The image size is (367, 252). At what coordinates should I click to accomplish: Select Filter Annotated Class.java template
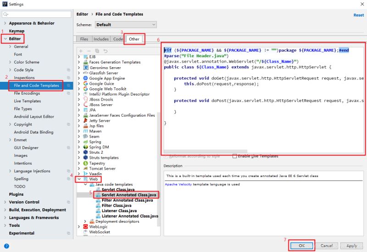click(x=127, y=200)
